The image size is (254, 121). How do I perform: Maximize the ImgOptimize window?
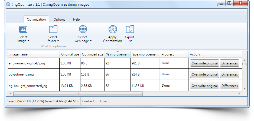229,3
